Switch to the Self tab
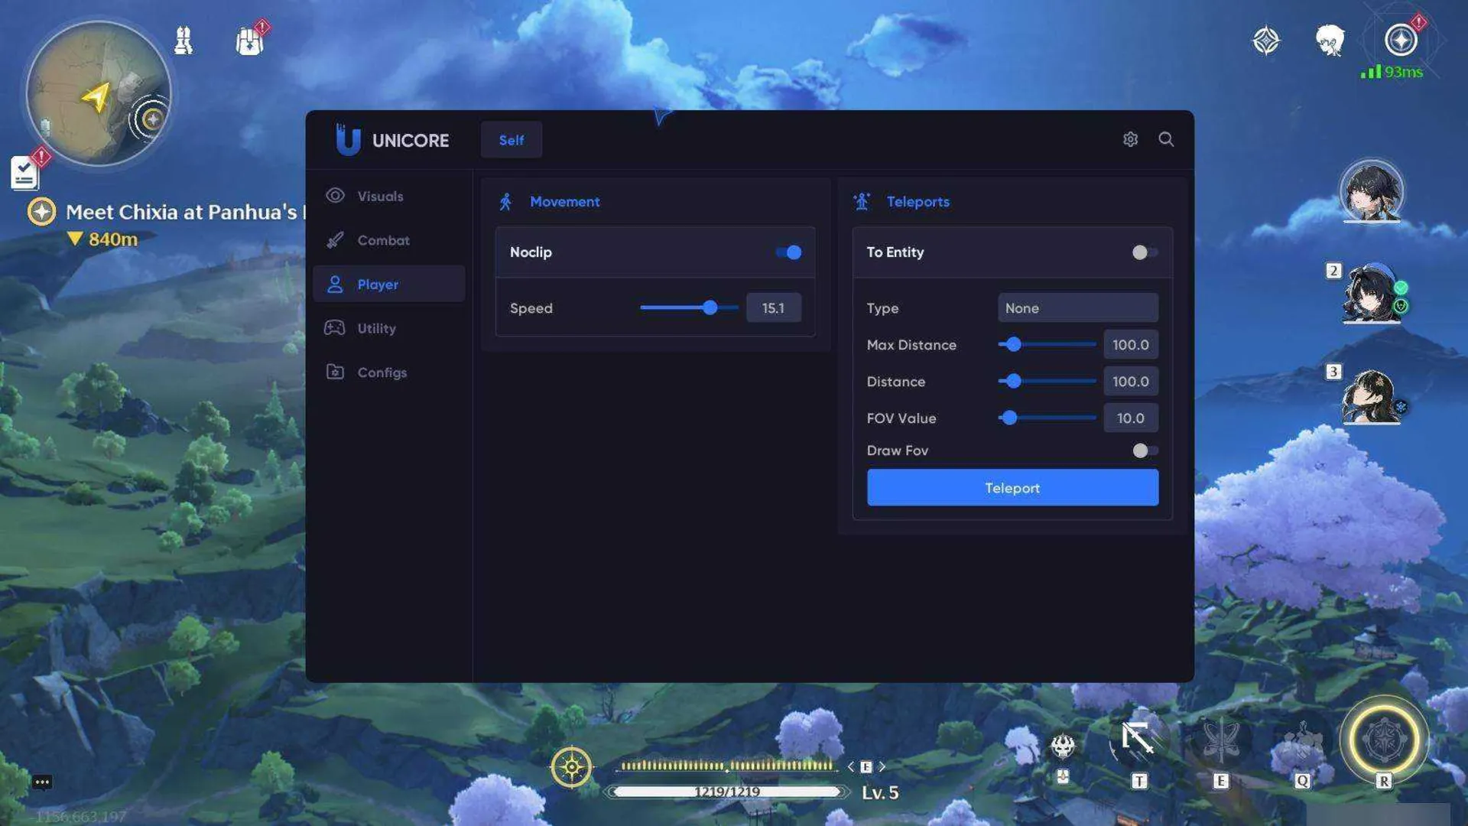 tap(510, 139)
